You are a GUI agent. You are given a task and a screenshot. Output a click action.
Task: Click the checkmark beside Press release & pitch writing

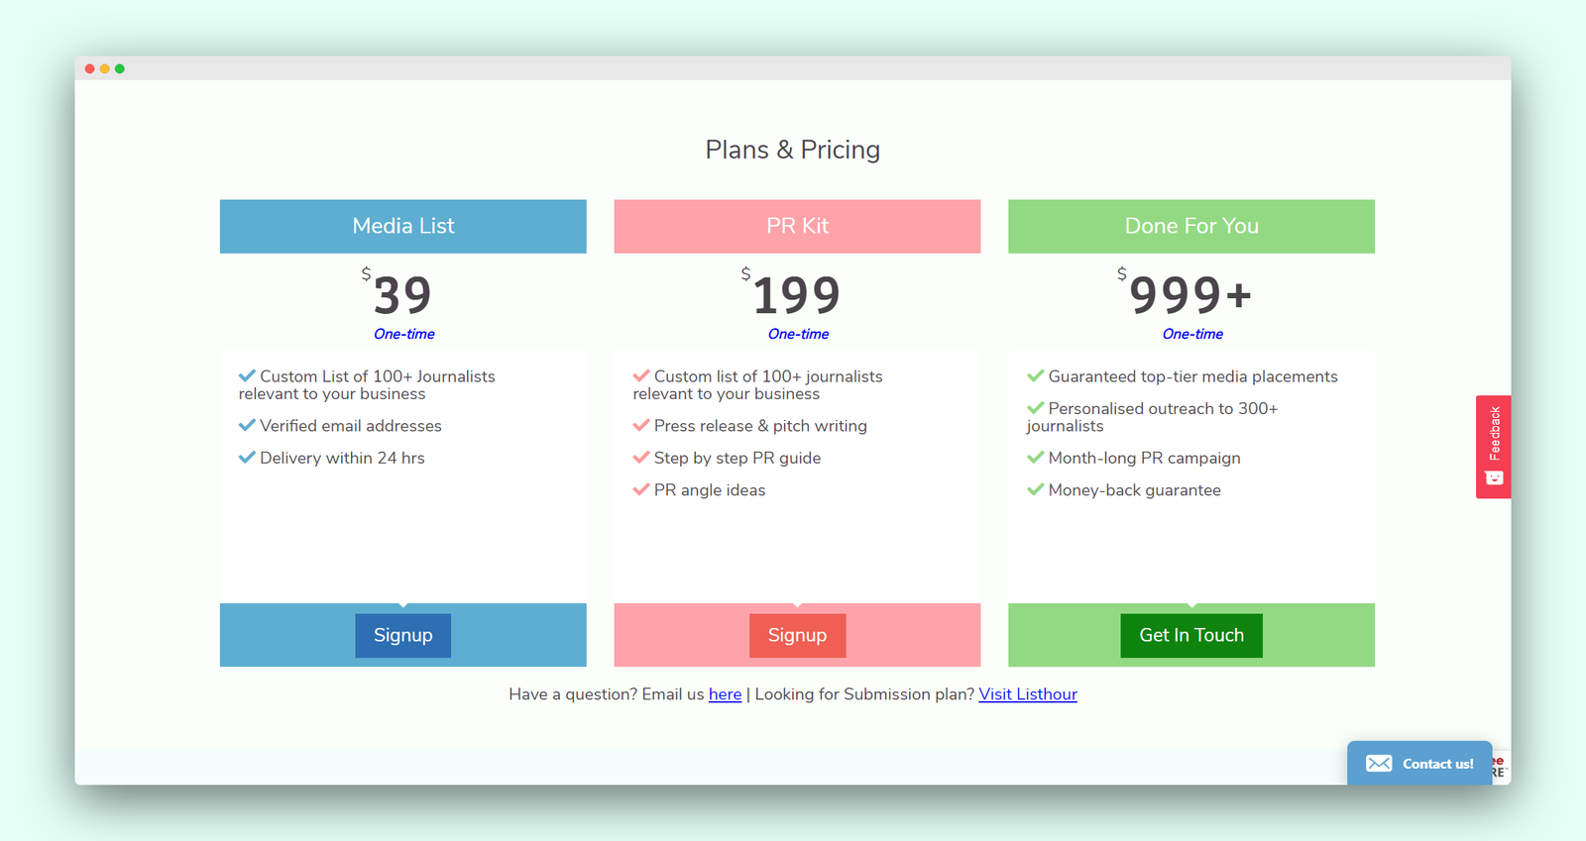[x=641, y=425]
